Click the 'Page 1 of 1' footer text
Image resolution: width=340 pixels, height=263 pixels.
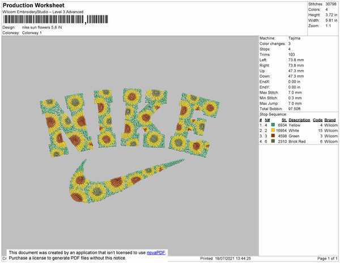point(328,258)
